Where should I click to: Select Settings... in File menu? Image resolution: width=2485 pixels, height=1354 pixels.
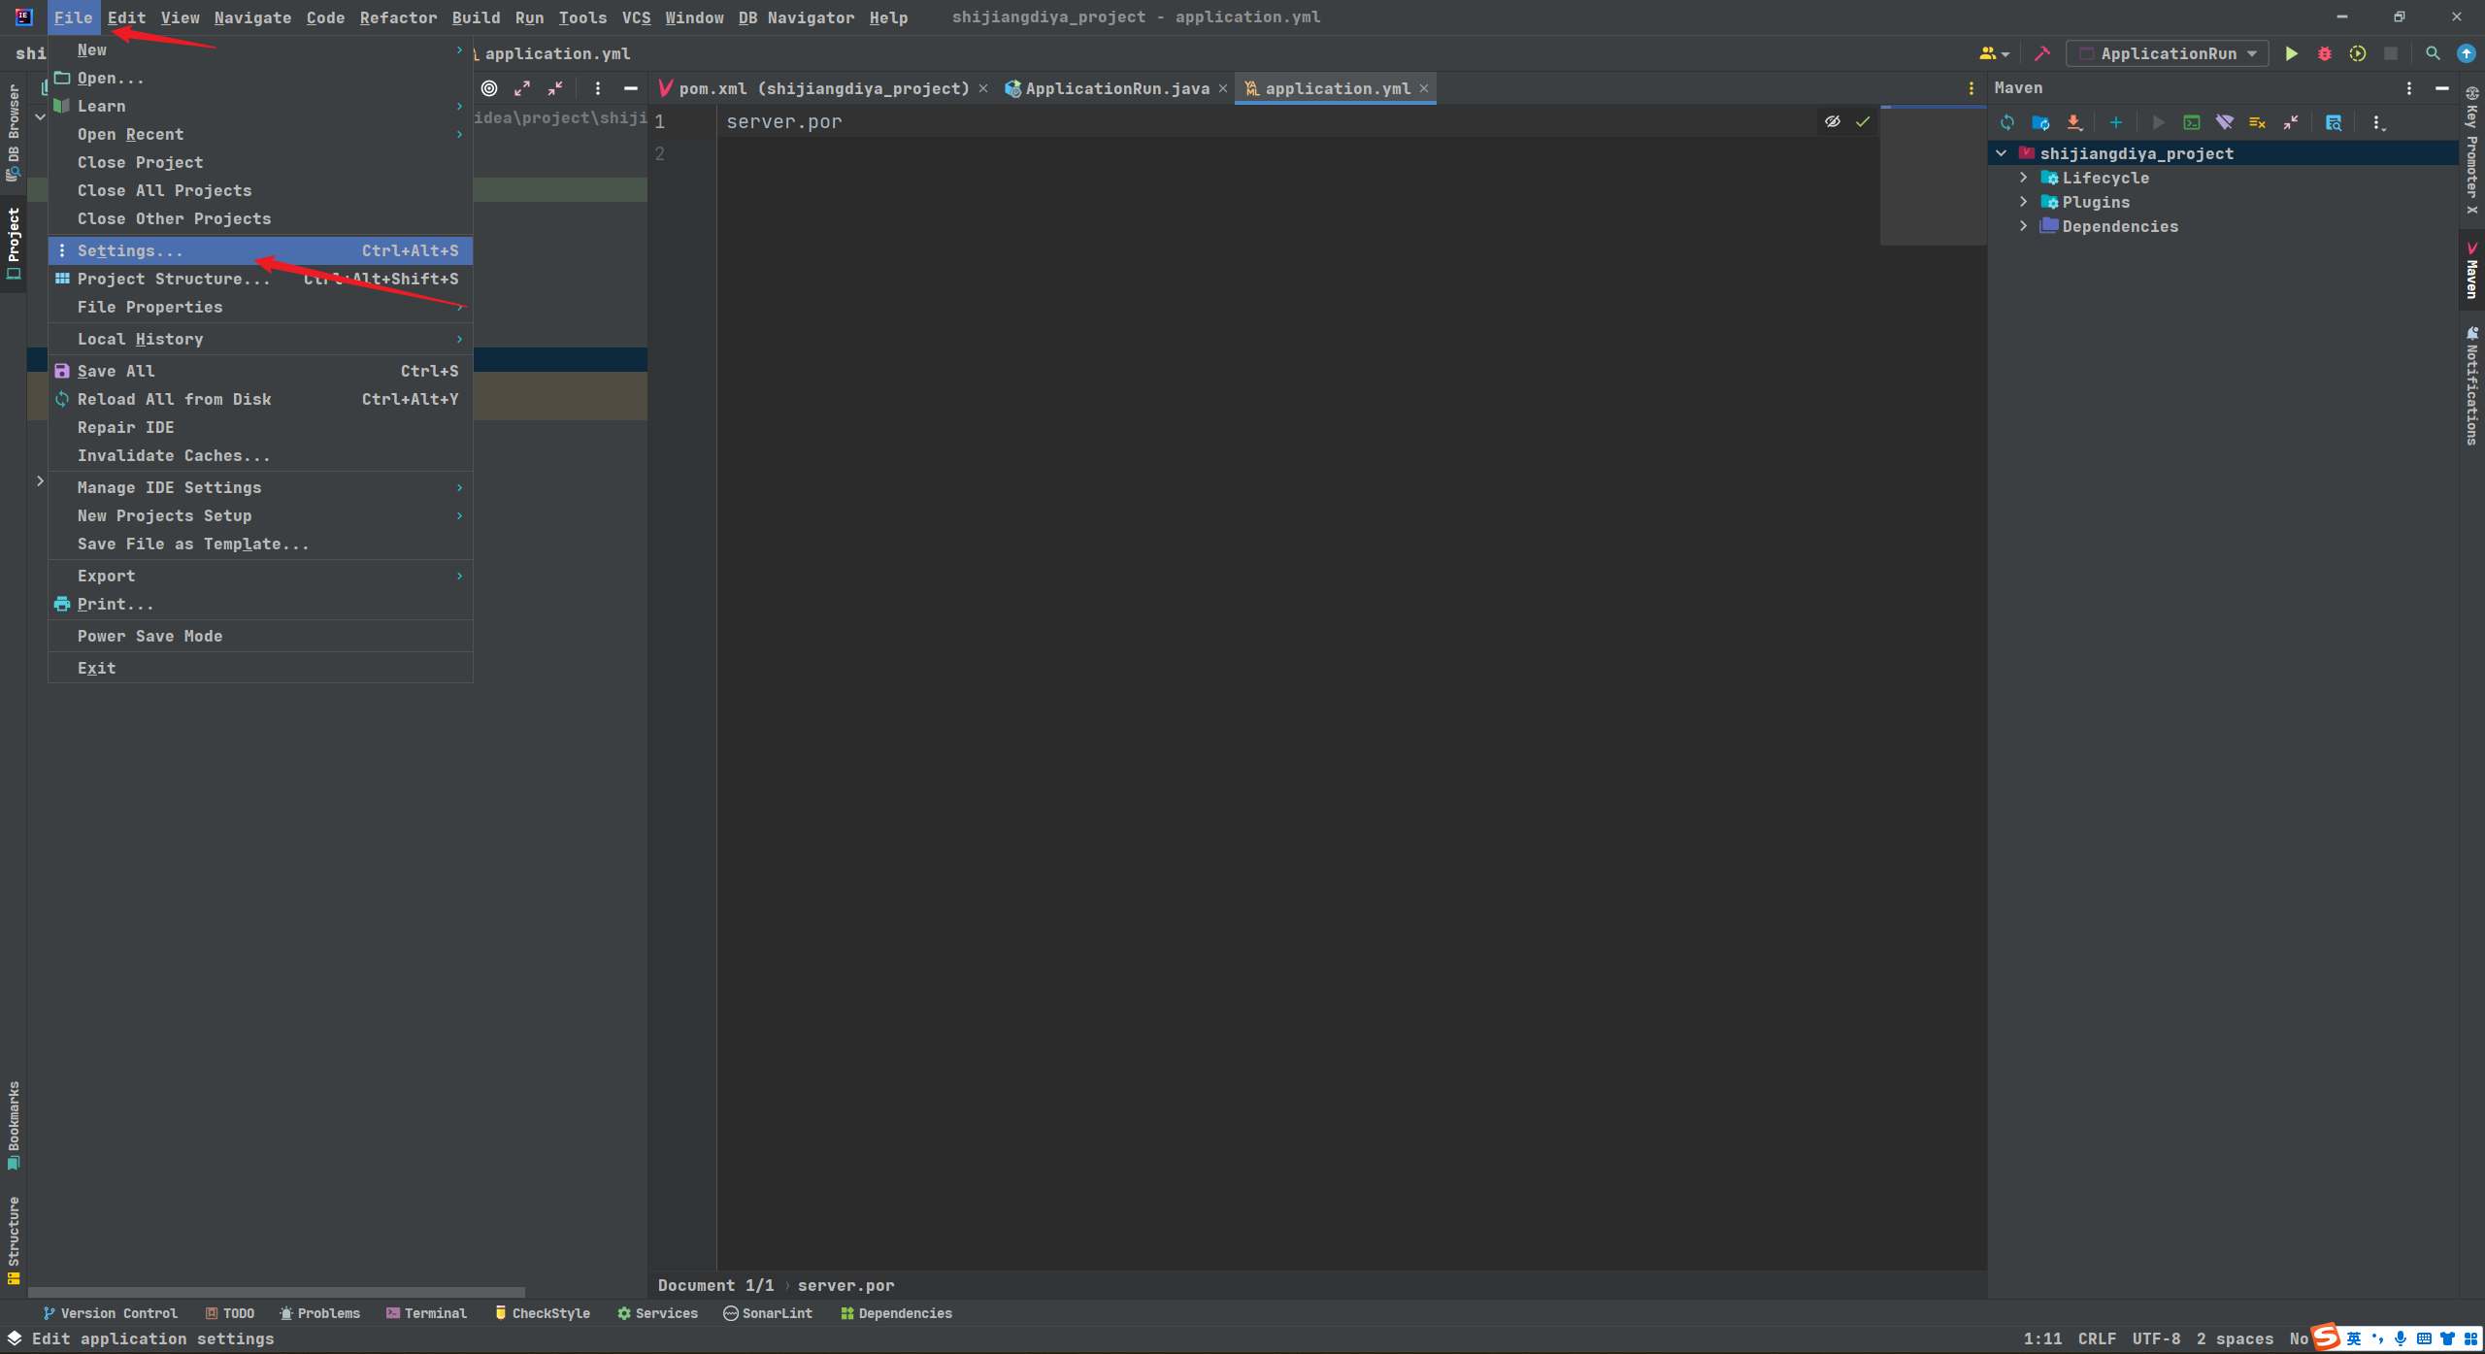(260, 250)
